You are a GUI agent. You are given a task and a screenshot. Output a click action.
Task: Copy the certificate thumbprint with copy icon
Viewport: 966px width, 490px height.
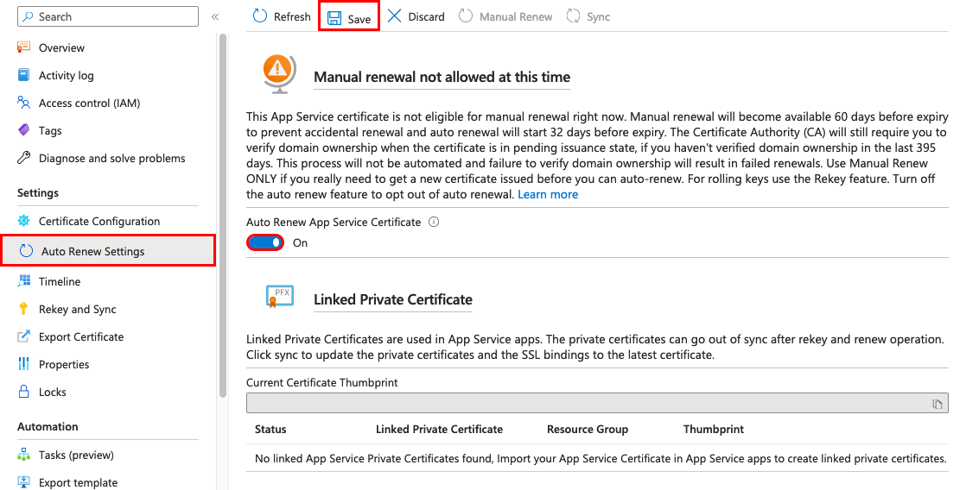point(937,404)
